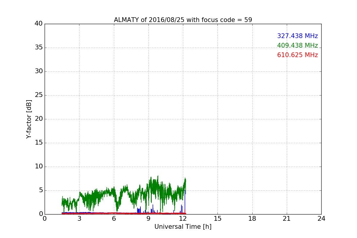The height and width of the screenshot is (238, 357).
Task: Click the x-axis tick label 15
Action: point(217,219)
